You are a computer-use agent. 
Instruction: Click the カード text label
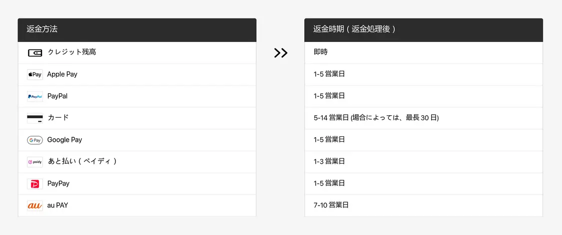click(58, 118)
